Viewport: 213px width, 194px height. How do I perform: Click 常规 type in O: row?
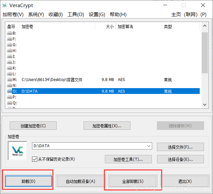pos(168,91)
